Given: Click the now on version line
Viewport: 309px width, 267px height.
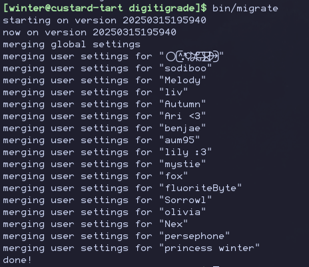Looking at the screenshot, I should pos(89,33).
